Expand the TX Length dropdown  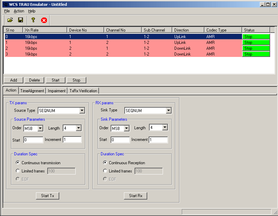coord(78,128)
